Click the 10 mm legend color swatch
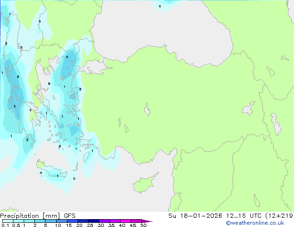The width and height of the screenshot is (294, 227). [x=61, y=221]
